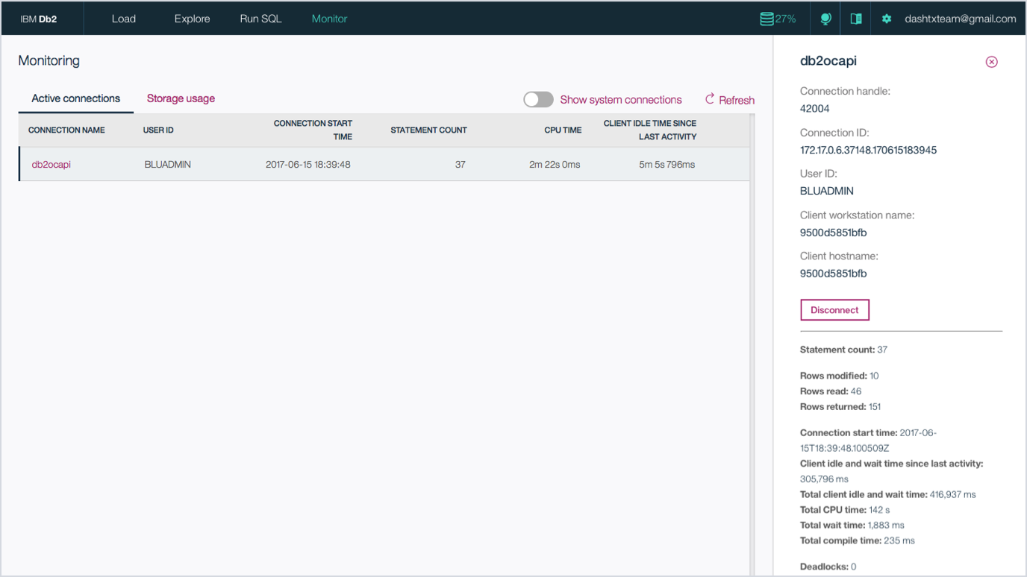Open the documentation book icon
Image resolution: width=1027 pixels, height=577 pixels.
[x=855, y=18]
